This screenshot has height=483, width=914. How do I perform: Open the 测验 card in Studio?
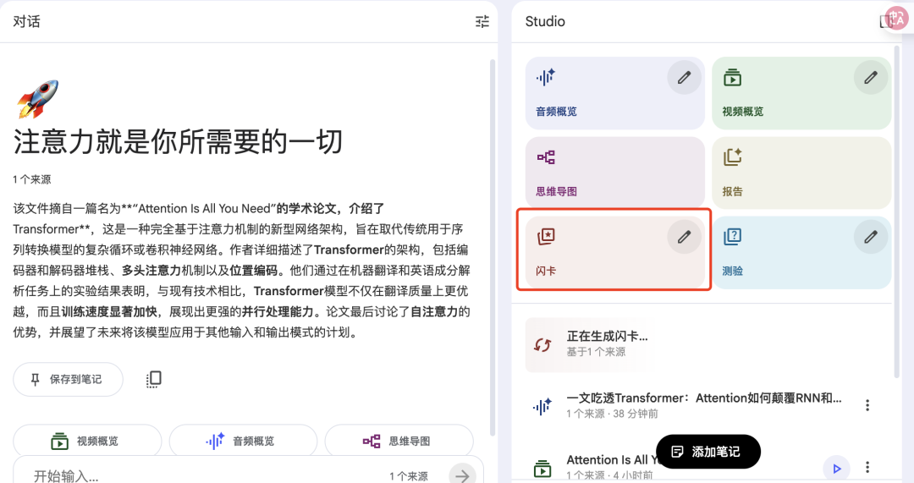pyautogui.click(x=801, y=252)
